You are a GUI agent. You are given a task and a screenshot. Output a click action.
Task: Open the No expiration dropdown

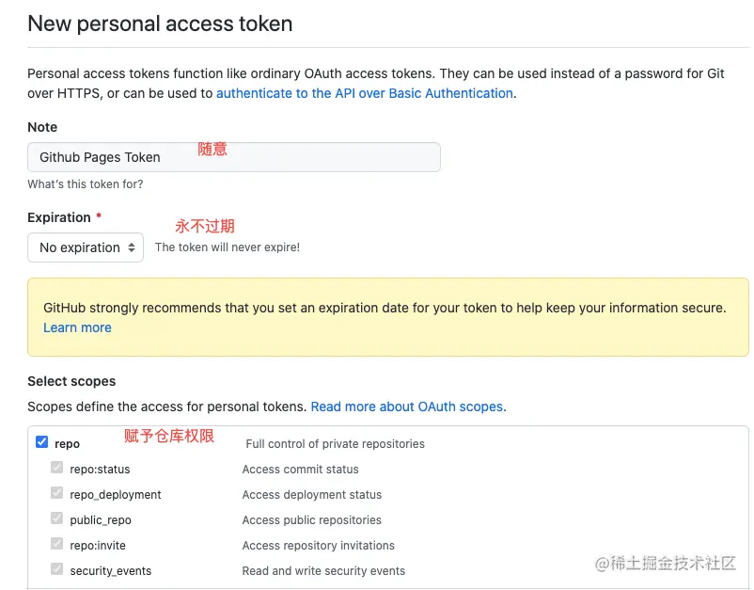coord(86,247)
